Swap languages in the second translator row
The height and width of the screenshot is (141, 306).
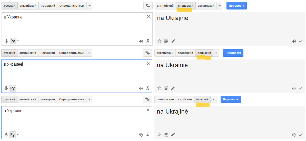tap(147, 53)
